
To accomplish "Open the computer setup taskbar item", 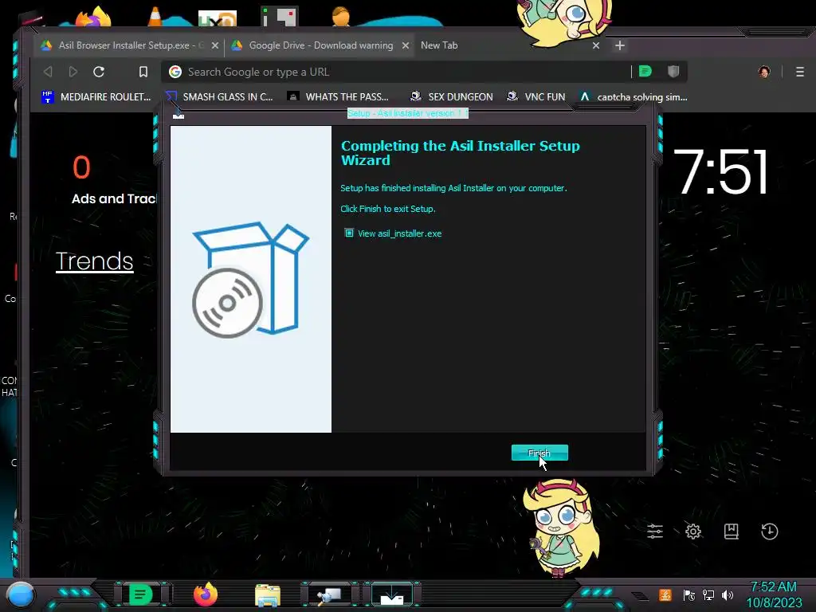I will click(x=330, y=594).
